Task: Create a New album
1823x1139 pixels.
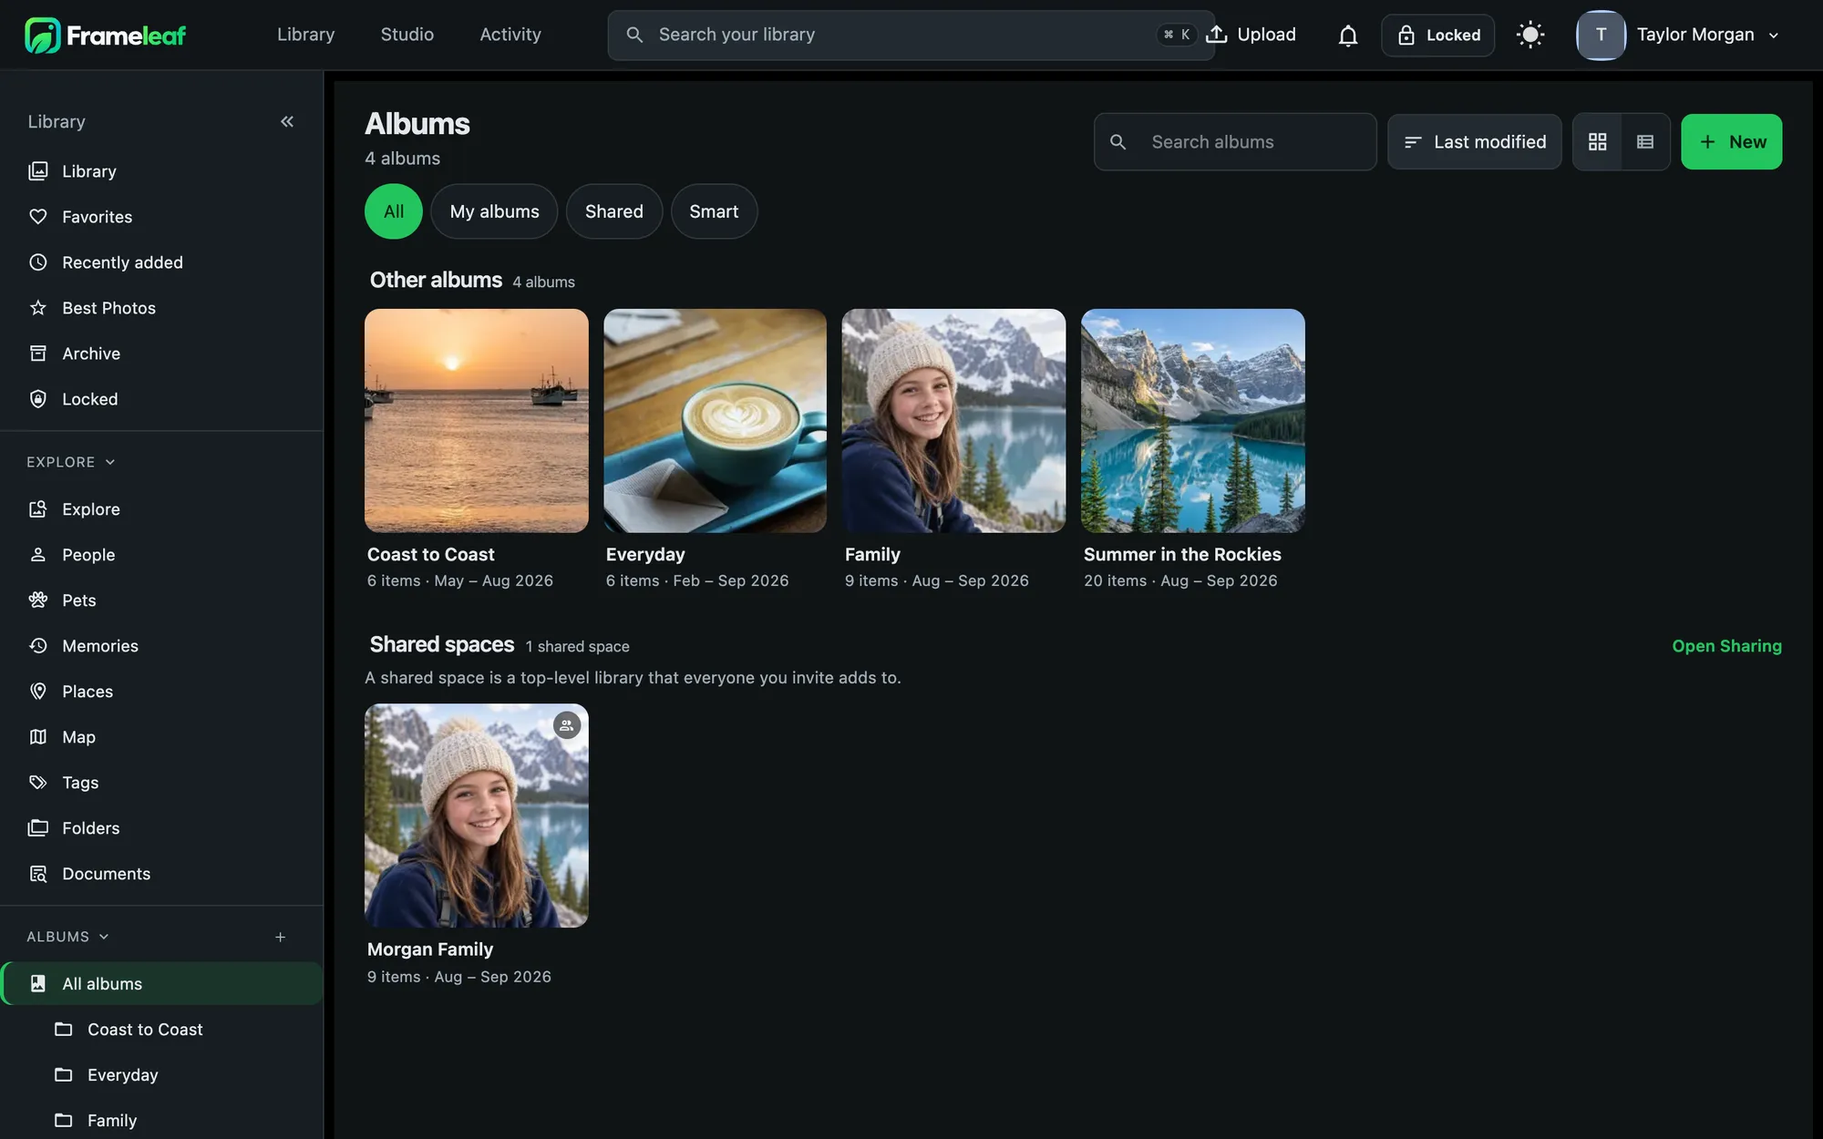Action: (1731, 142)
